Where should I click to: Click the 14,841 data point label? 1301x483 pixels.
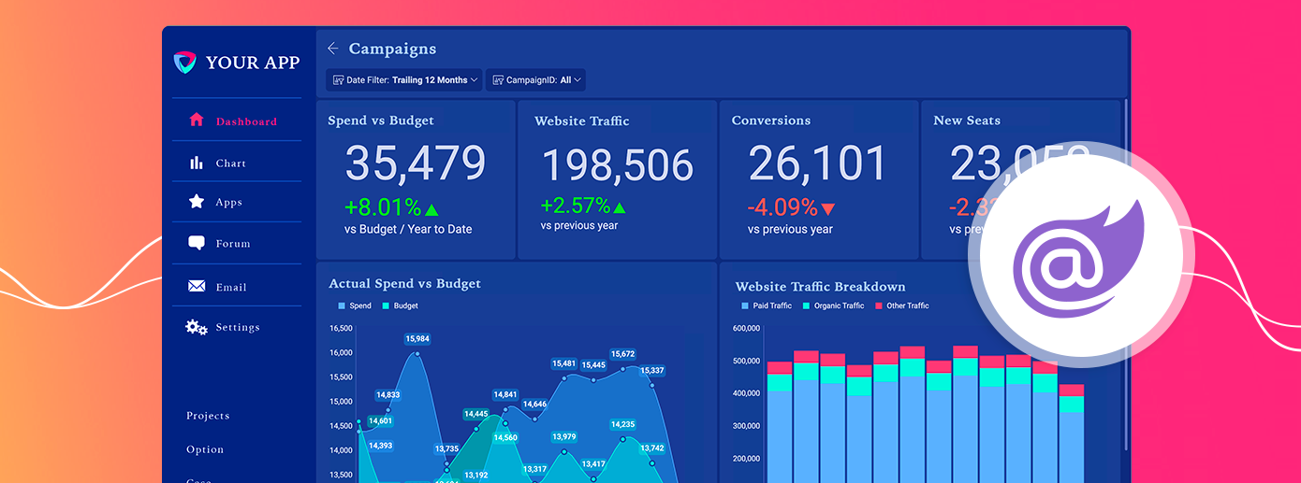(x=505, y=394)
